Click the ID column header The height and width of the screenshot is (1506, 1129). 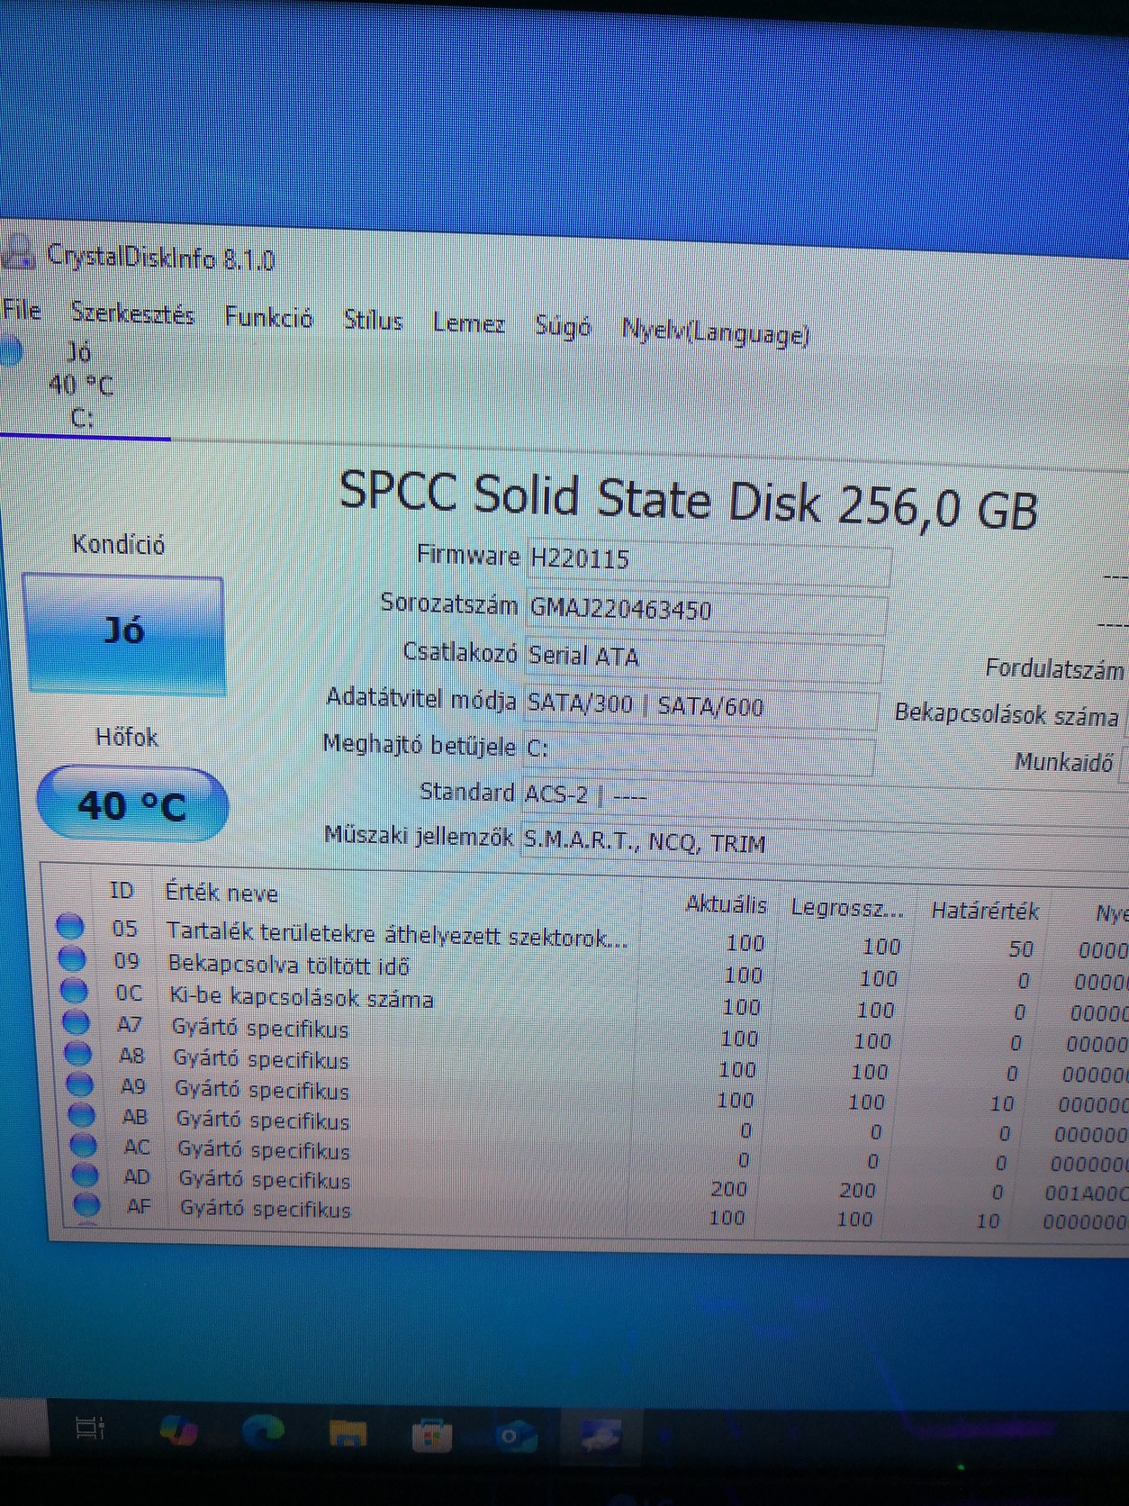point(122,891)
